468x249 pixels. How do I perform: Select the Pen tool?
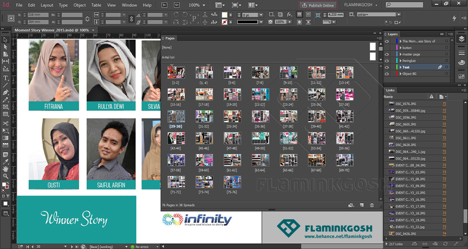click(x=5, y=92)
